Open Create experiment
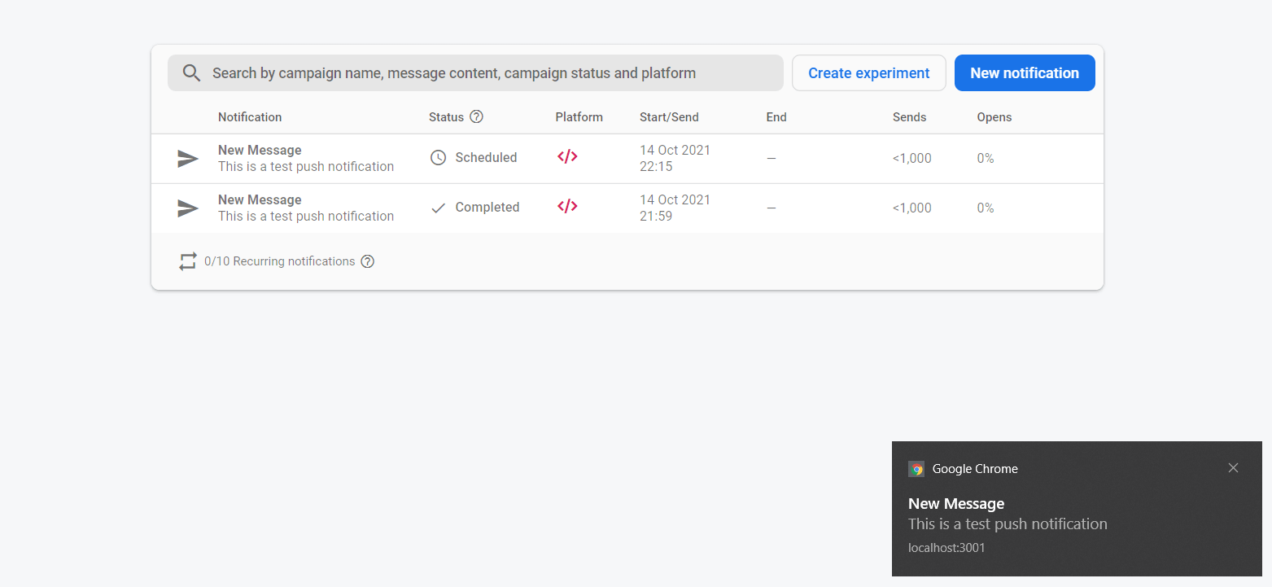This screenshot has width=1272, height=587. [x=868, y=73]
